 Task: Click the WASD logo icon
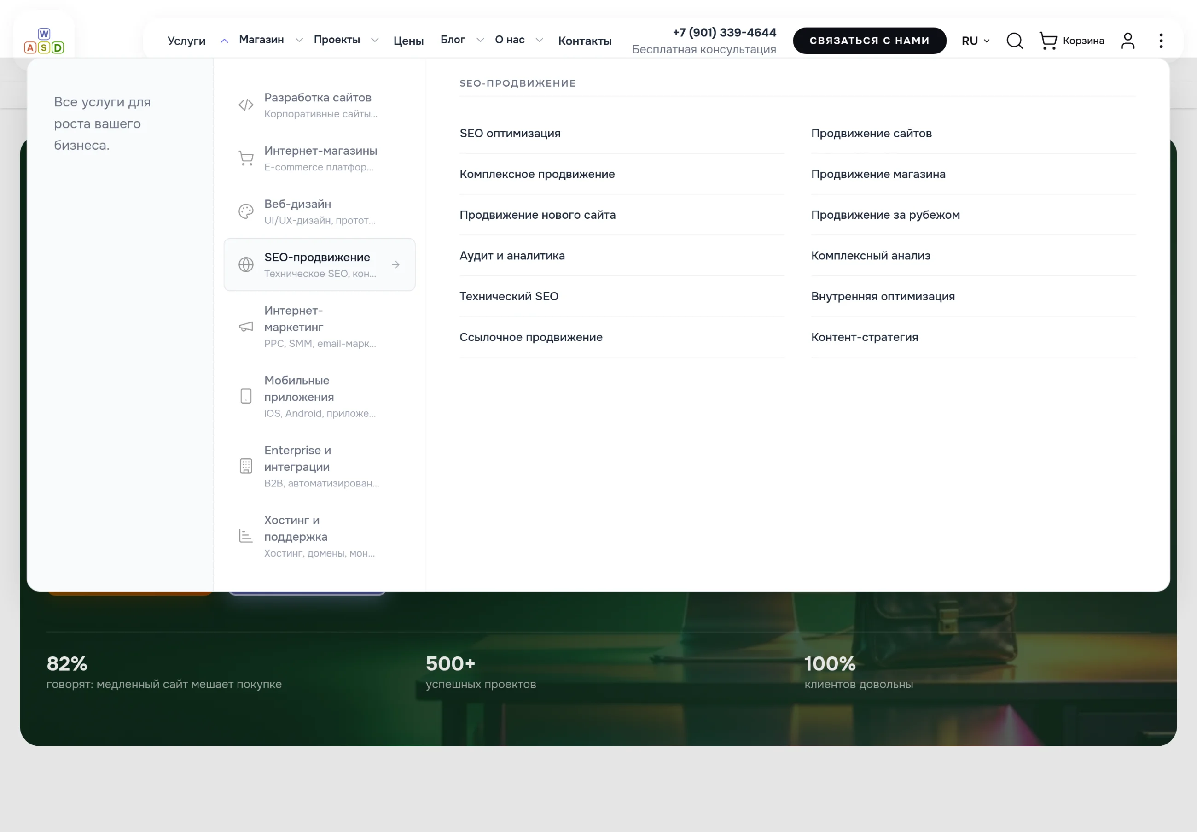pyautogui.click(x=44, y=41)
